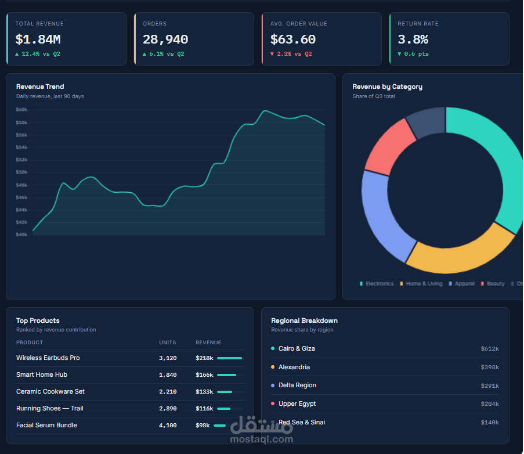Click the $218k revenue value
524x454 pixels.
coord(204,358)
